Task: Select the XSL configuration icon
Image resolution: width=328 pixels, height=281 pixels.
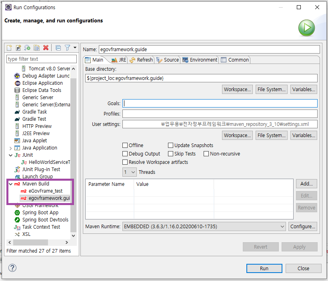Action: pos(17,234)
